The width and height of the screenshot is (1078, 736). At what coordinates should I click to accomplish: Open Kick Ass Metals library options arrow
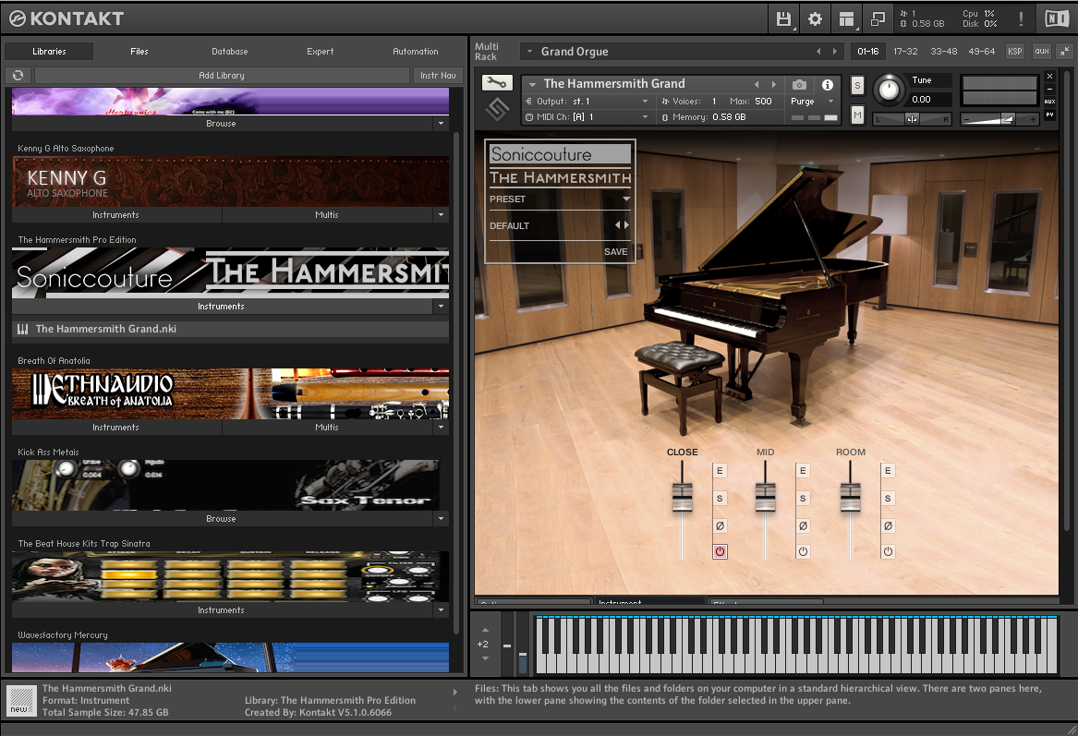tap(442, 518)
